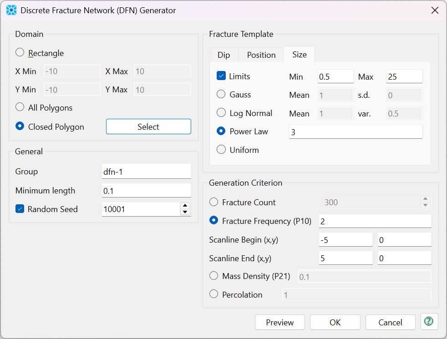Select Gauss size distribution
Image resolution: width=447 pixels, height=339 pixels.
221,95
